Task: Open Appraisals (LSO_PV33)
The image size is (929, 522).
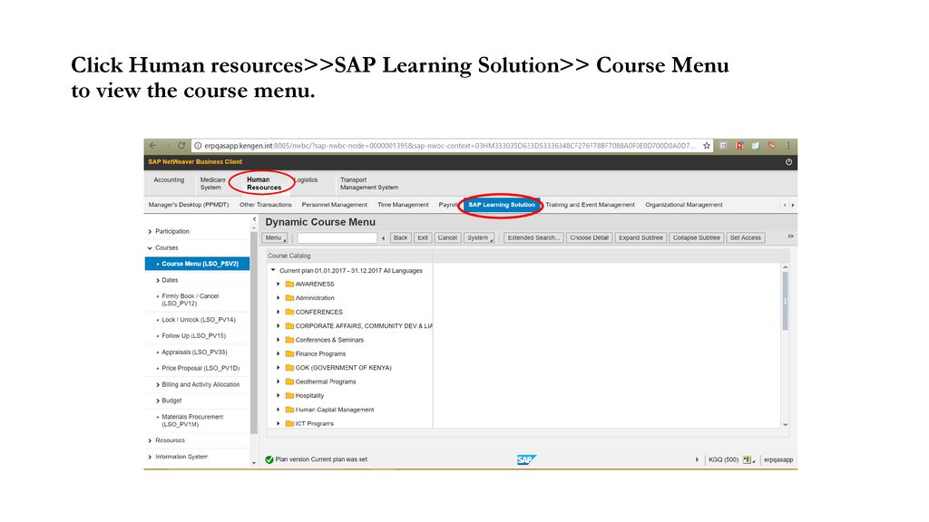Action: [194, 353]
